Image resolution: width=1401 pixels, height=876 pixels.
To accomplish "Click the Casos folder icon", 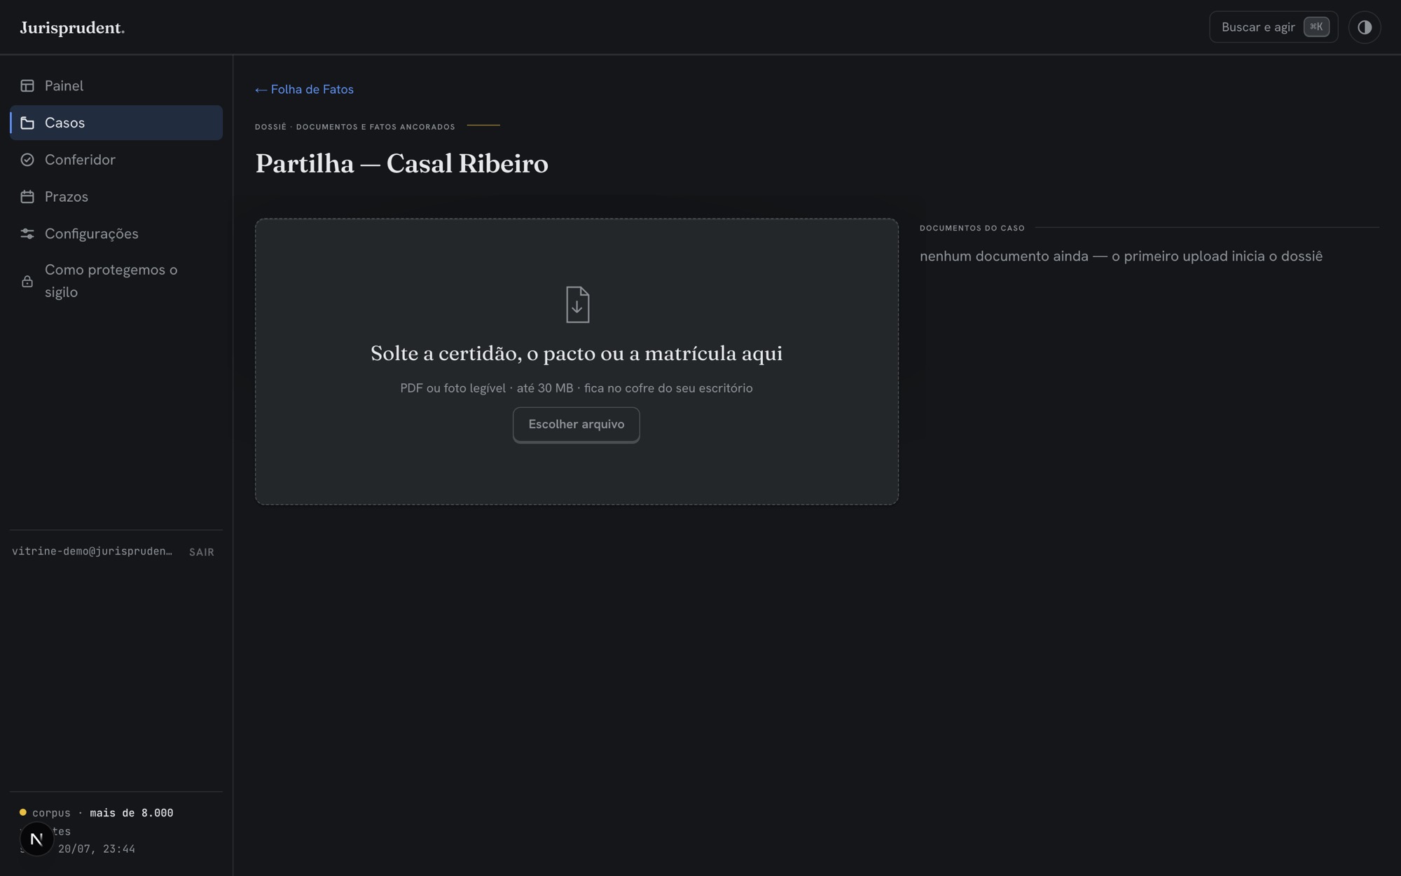I will pyautogui.click(x=27, y=123).
